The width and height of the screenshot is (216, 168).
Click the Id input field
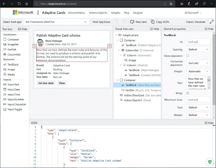tap(198, 42)
